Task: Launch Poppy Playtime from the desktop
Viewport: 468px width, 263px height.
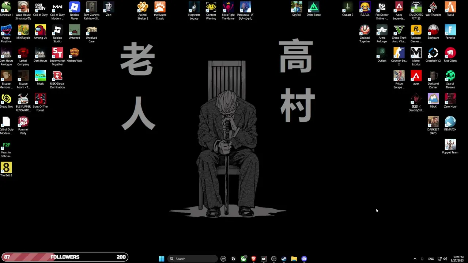Action: 6,34
